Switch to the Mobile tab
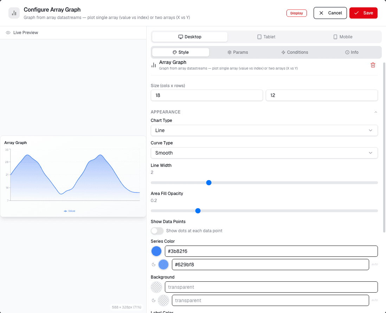The height and width of the screenshot is (313, 386). pyautogui.click(x=343, y=37)
